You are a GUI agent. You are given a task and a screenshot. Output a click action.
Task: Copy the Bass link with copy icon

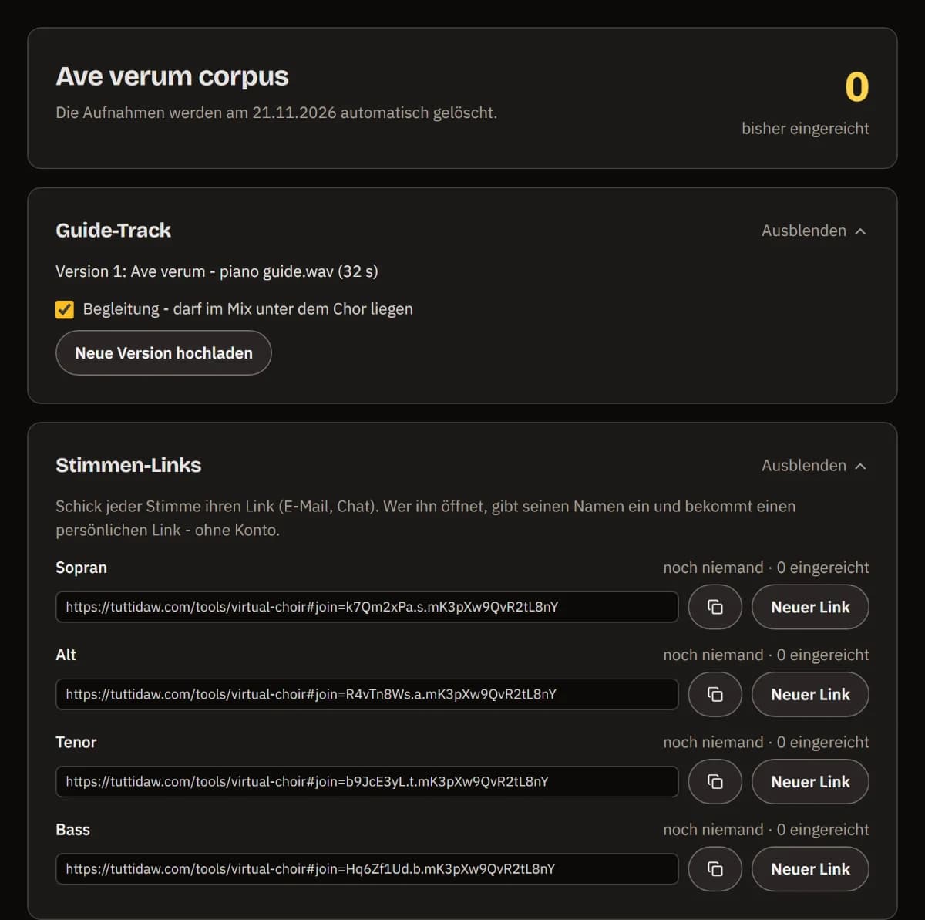pyautogui.click(x=715, y=869)
